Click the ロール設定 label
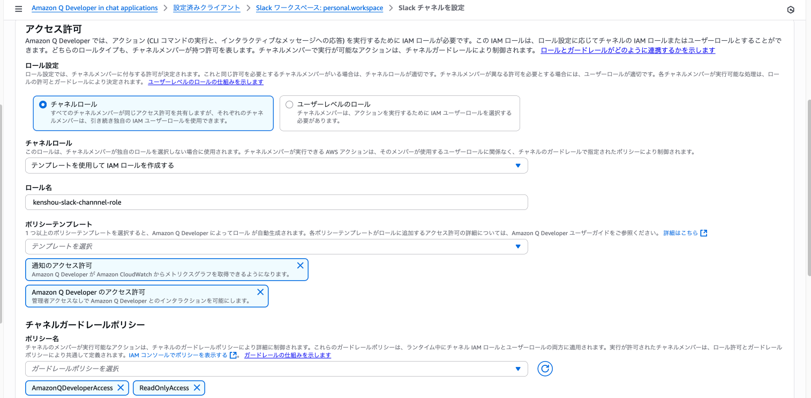811x398 pixels. click(x=42, y=65)
